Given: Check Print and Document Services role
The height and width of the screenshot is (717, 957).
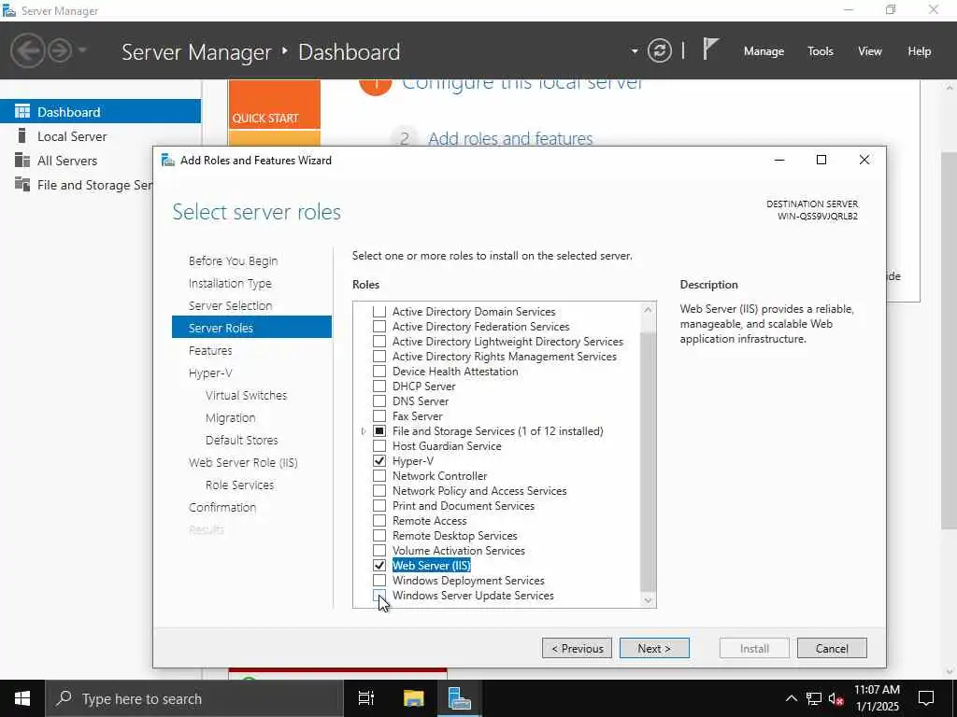Looking at the screenshot, I should click(x=379, y=506).
